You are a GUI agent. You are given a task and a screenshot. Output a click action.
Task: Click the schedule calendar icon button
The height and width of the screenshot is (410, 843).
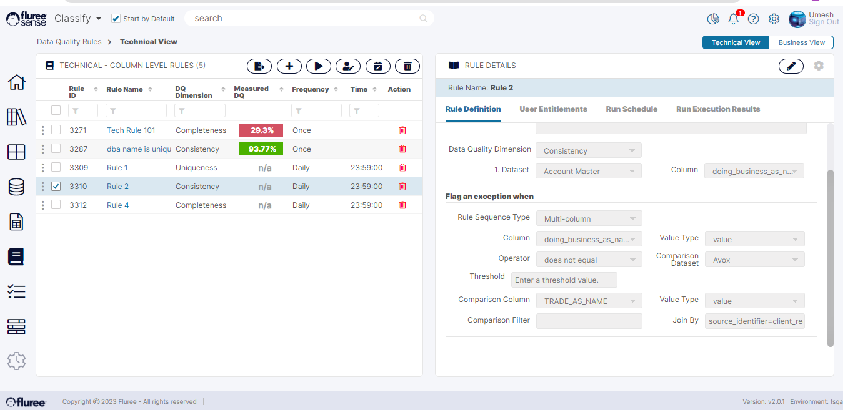[x=377, y=66]
